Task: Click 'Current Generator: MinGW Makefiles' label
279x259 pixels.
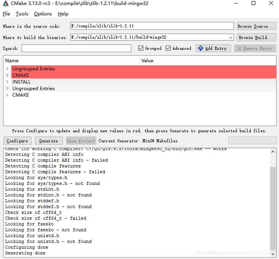Action: point(138,141)
